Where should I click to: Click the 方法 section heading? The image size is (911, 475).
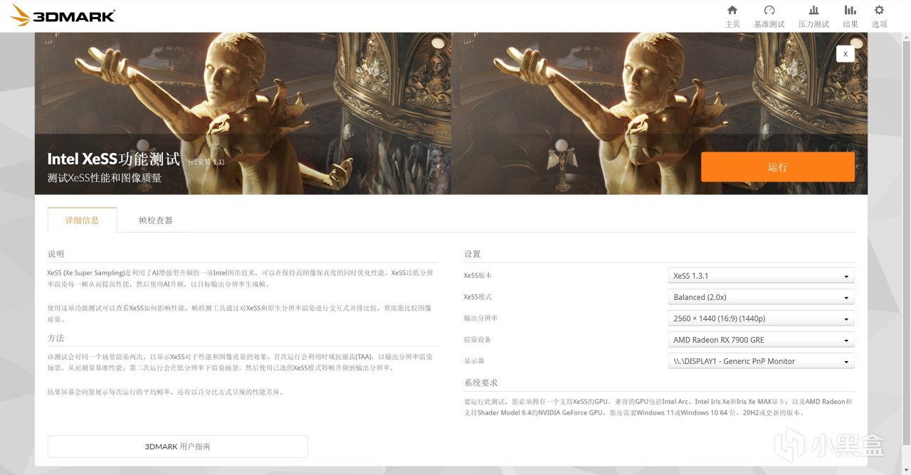coord(56,338)
